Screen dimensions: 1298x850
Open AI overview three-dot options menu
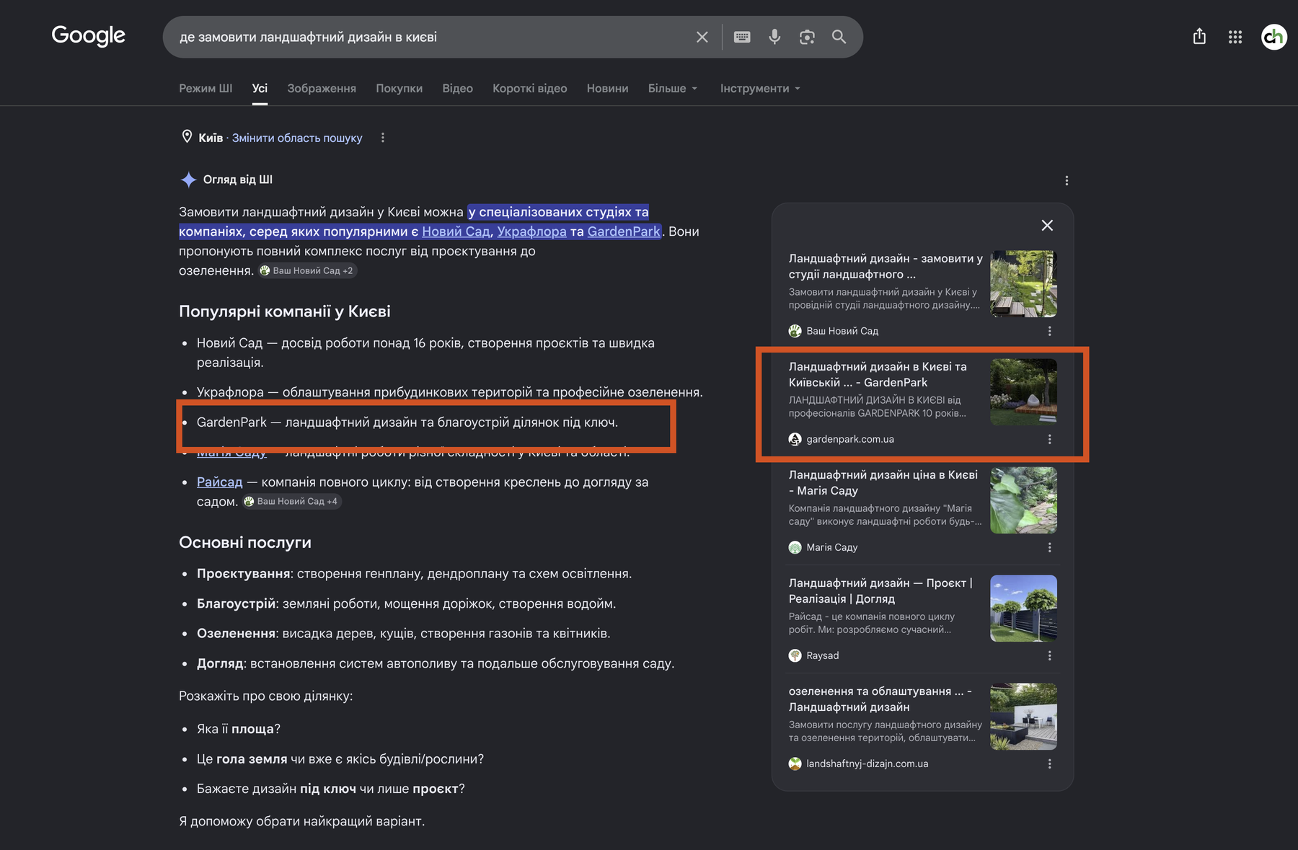[1067, 181]
